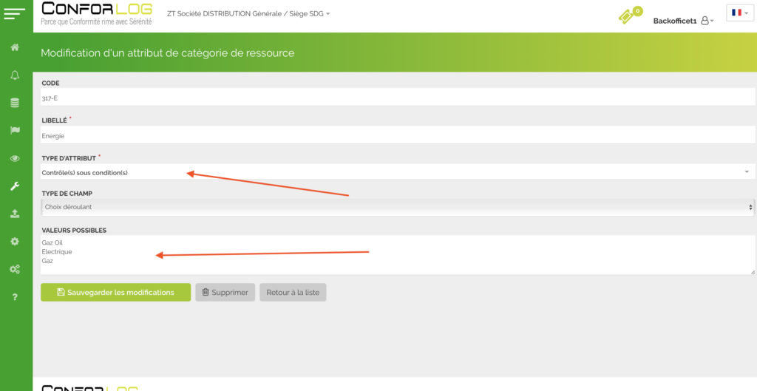Click the upload icon in sidebar
Viewport: 757px width, 391px height.
click(x=15, y=214)
